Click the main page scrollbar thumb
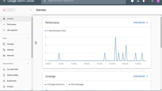Image resolution: width=162 pixels, height=91 pixels. click(x=161, y=32)
